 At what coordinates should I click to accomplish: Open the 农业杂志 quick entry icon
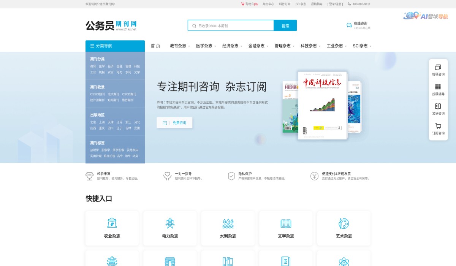click(112, 223)
